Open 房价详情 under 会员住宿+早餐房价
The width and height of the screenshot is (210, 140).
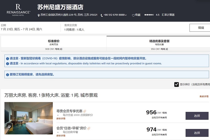[x=61, y=136]
